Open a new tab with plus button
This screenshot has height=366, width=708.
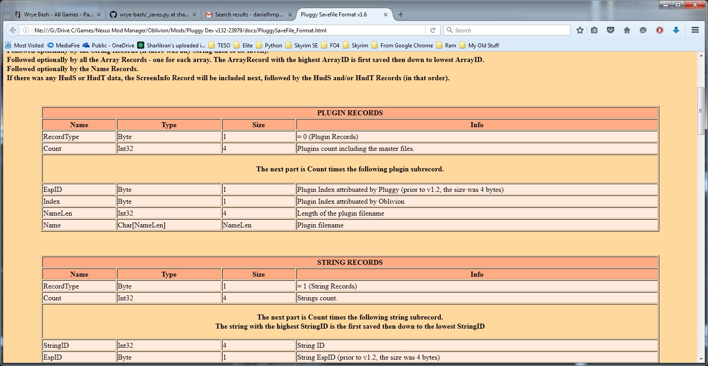(400, 15)
